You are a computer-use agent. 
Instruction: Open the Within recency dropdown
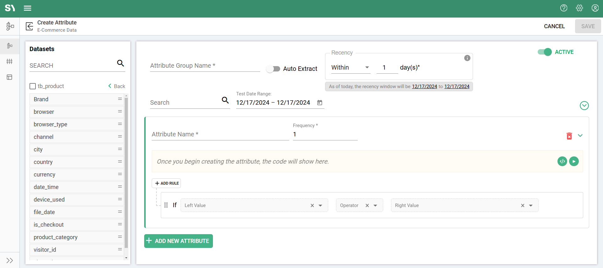point(350,68)
